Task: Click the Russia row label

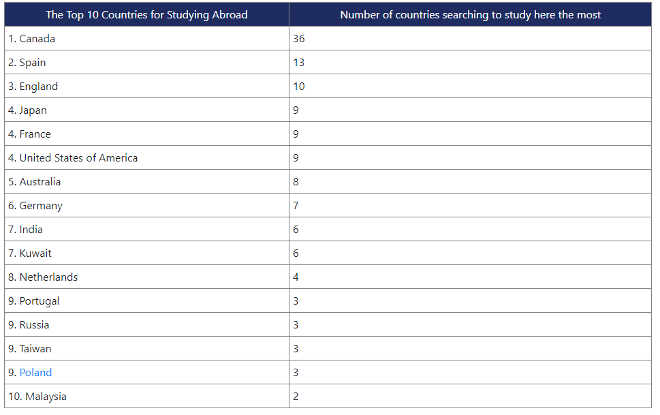Action: click(29, 325)
